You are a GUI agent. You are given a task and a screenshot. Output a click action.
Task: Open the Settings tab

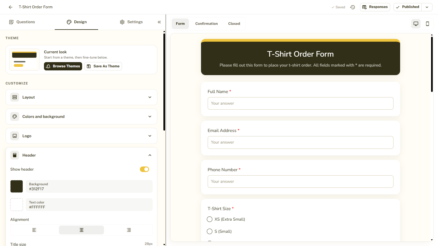point(131,22)
